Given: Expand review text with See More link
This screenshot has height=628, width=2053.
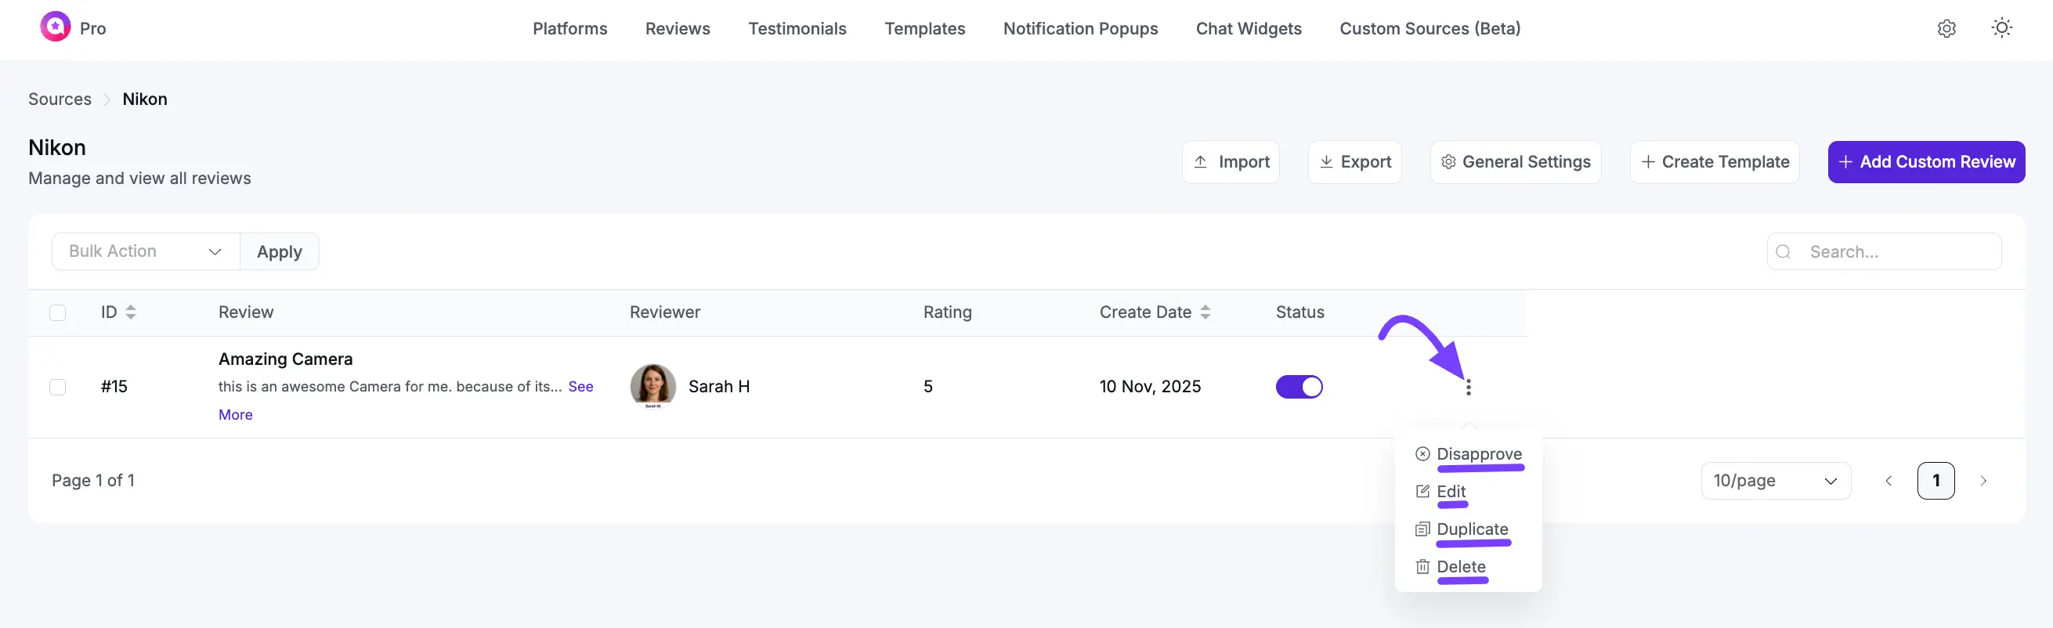Looking at the screenshot, I should 580,387.
